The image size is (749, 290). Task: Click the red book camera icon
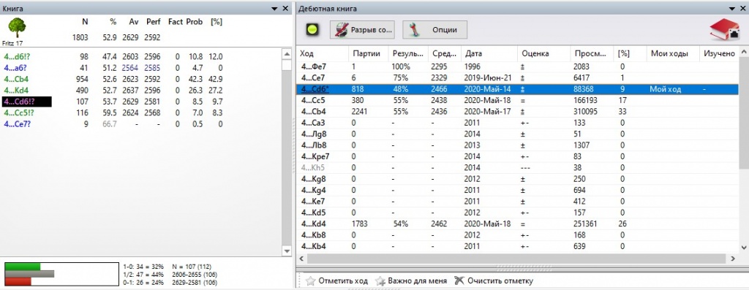point(725,31)
